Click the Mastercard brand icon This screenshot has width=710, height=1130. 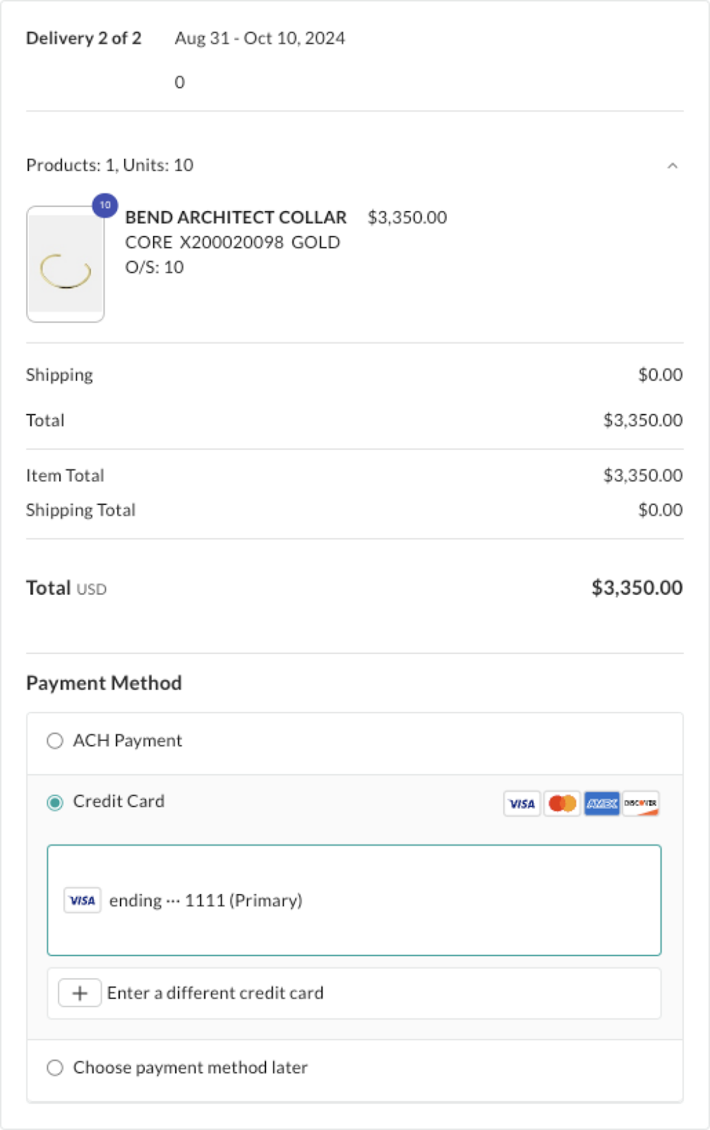561,803
